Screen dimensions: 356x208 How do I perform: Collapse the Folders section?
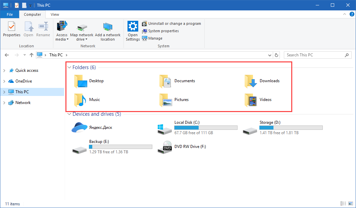(69, 67)
